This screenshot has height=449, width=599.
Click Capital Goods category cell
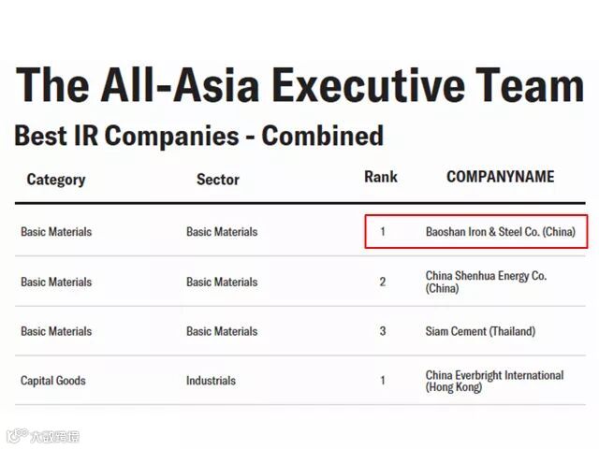pyautogui.click(x=53, y=381)
